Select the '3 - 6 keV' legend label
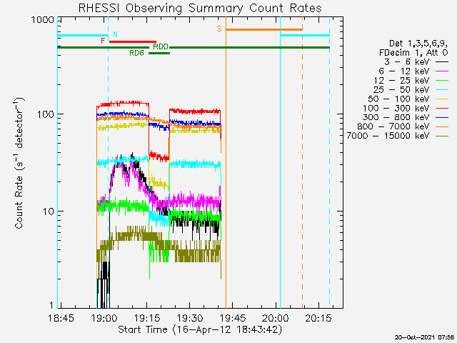Viewport: 457px width, 343px height. tap(406, 62)
